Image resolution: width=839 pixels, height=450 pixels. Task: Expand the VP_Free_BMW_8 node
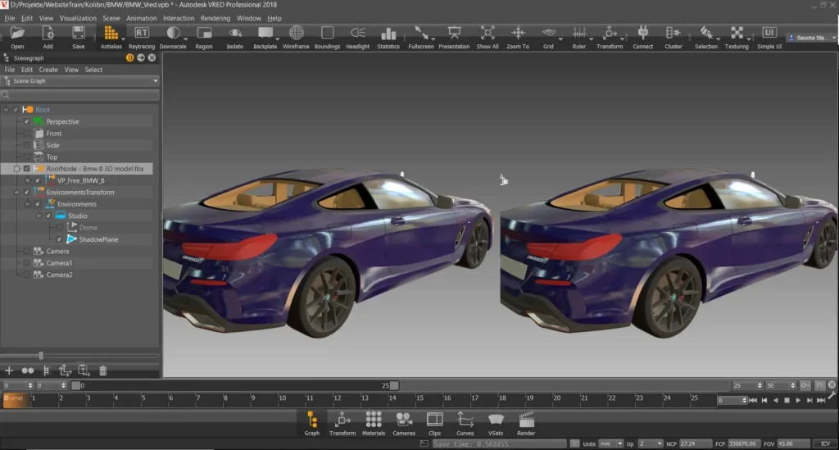(28, 180)
